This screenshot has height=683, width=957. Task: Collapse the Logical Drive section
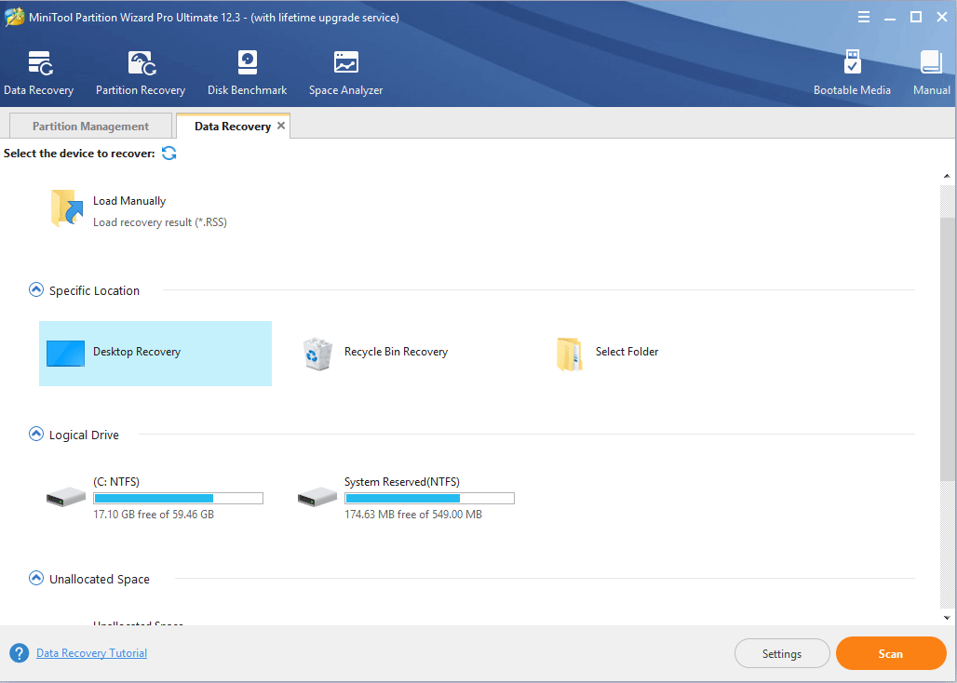tap(36, 435)
